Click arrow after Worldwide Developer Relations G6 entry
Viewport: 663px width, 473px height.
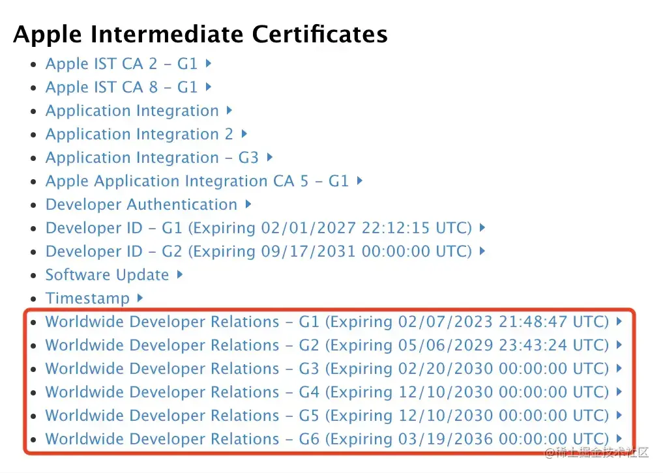[619, 438]
